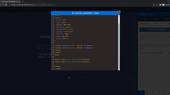Adjust the top margin slider handle

156,24
